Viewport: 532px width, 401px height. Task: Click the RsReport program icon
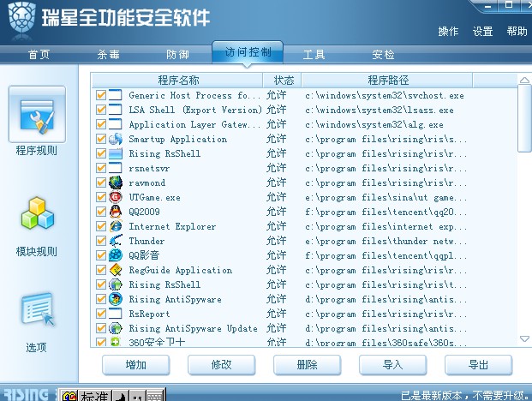[x=116, y=314]
